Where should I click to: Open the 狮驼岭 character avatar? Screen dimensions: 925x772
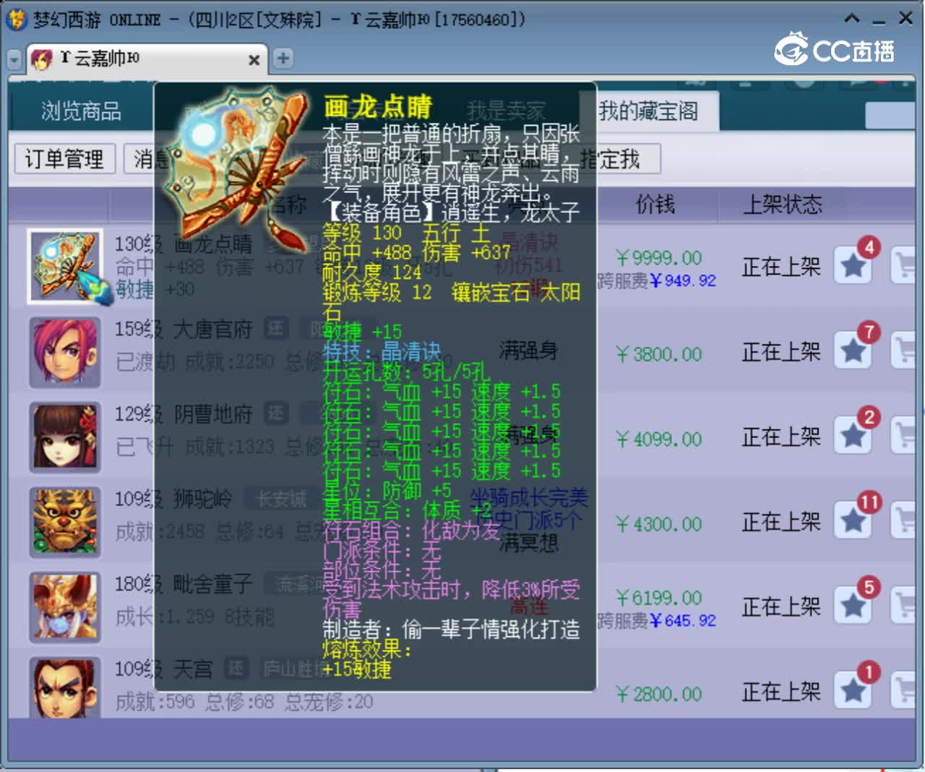[64, 523]
